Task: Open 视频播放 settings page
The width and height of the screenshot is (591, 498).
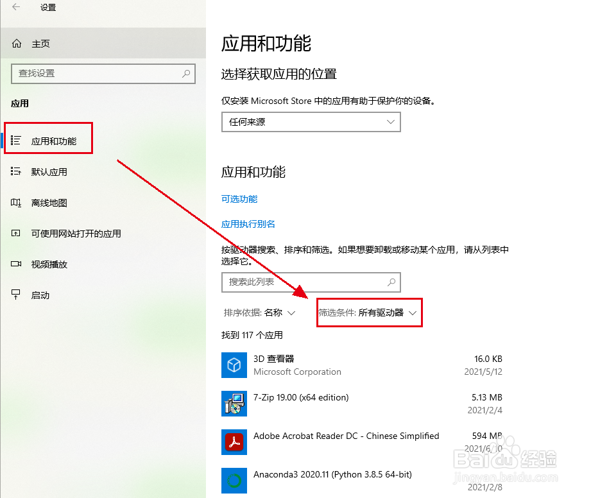Action: [103, 264]
